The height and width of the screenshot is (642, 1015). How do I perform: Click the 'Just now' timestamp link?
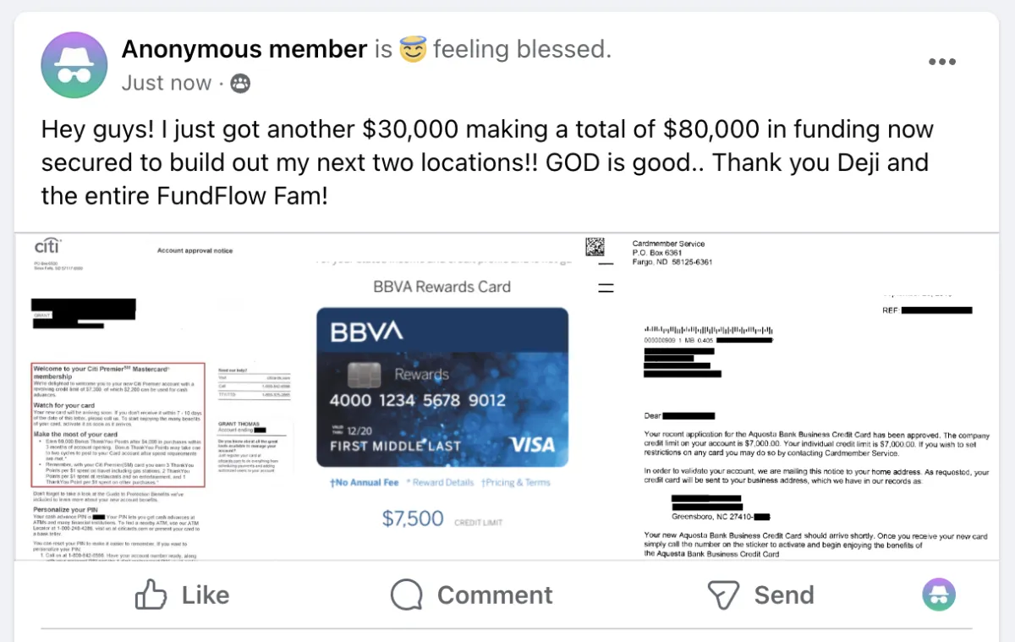click(x=167, y=83)
